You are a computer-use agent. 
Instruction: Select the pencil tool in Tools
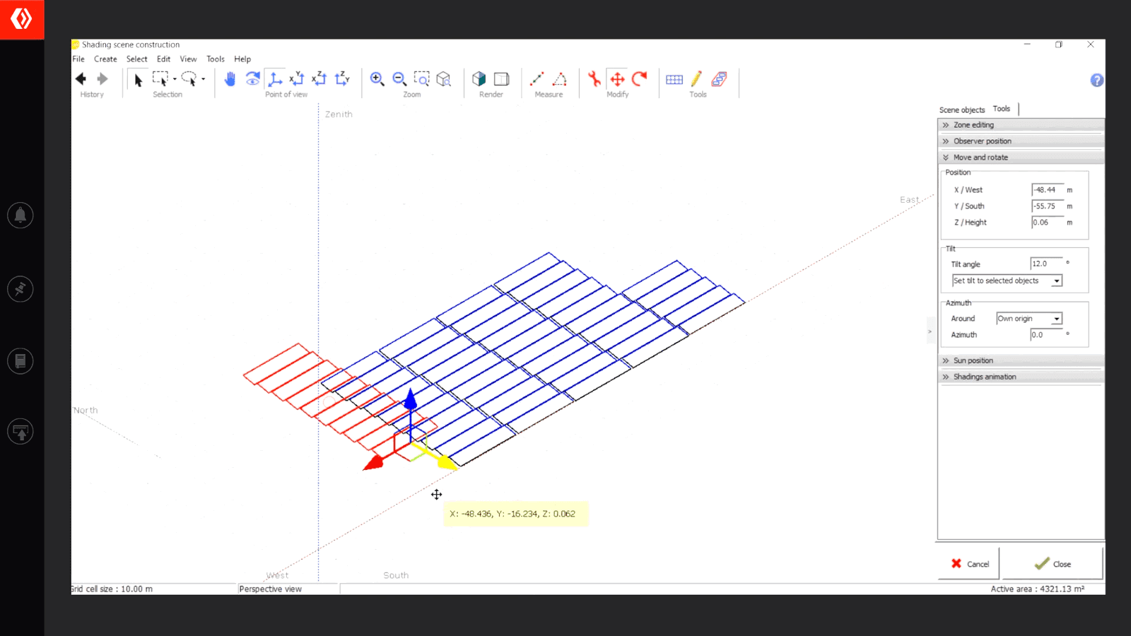[x=697, y=78]
